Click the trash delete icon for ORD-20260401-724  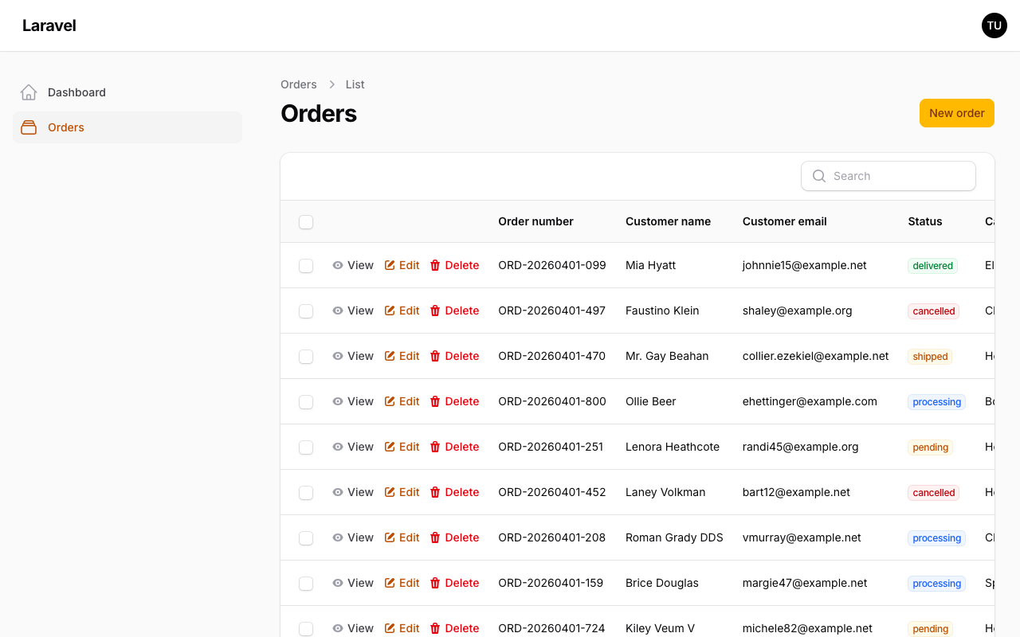435,628
